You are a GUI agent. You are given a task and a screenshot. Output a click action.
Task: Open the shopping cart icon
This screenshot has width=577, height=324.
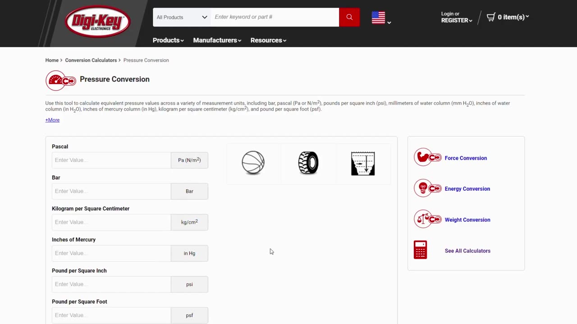coord(491,17)
